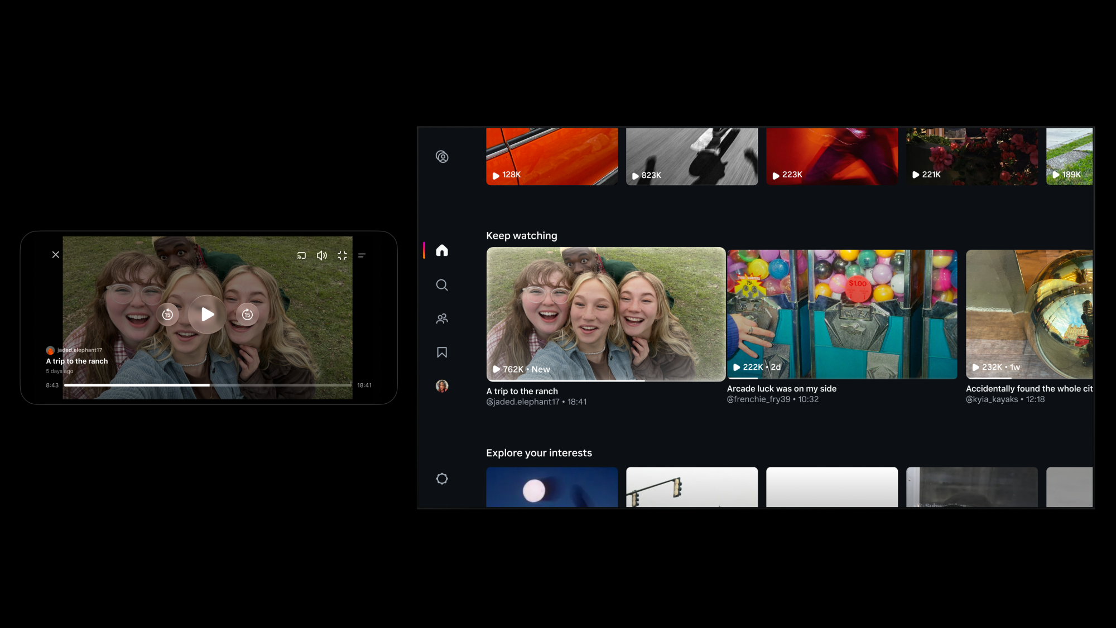
Task: Open Search in the TV sidebar
Action: coord(442,285)
